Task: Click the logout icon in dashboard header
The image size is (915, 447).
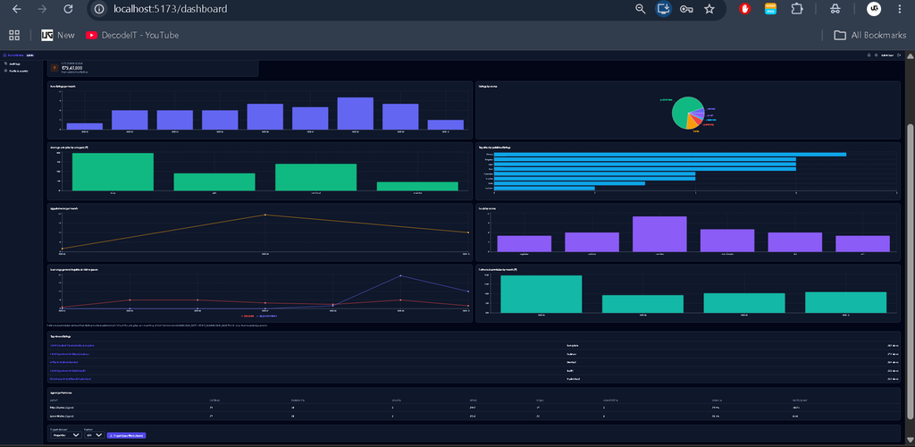Action: pos(899,55)
